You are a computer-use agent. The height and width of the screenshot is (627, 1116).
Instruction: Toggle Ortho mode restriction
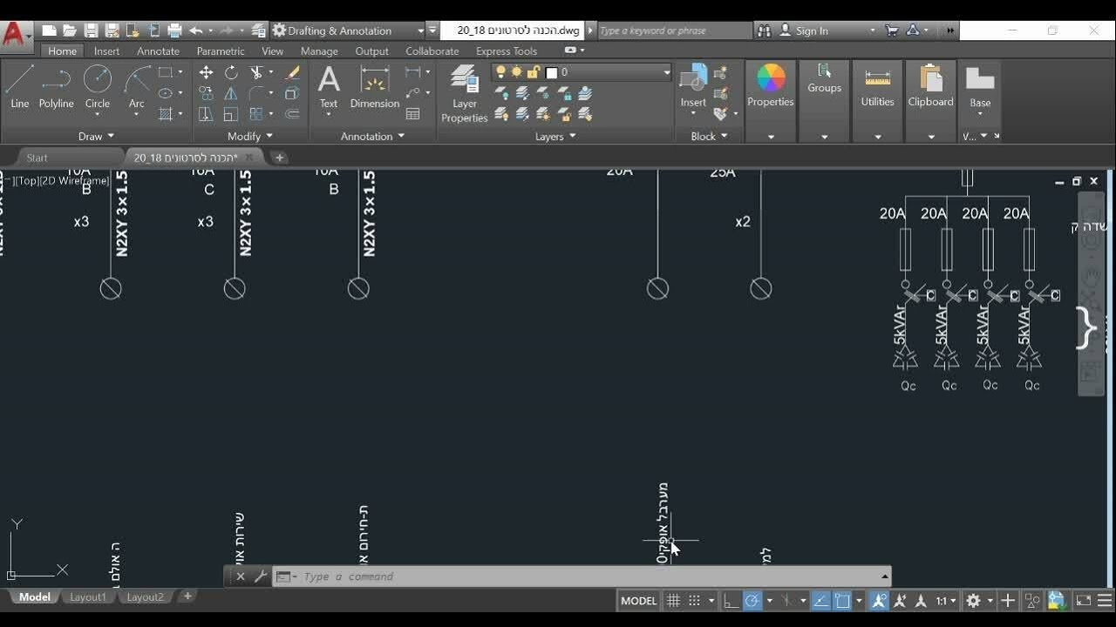coord(731,601)
